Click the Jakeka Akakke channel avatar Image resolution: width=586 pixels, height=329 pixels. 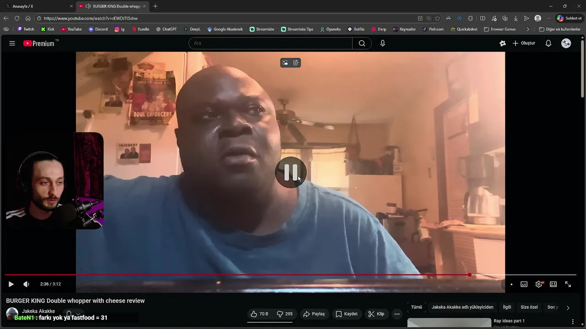pos(12,313)
